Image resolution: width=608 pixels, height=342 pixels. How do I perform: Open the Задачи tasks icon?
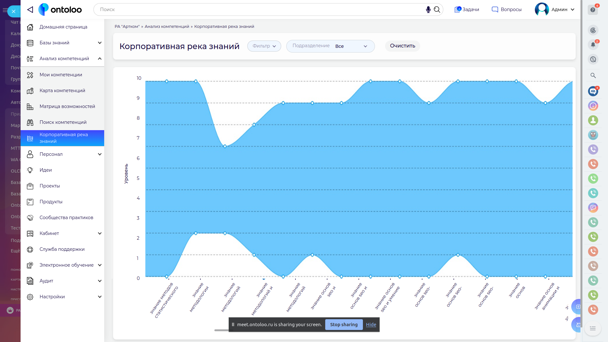click(x=466, y=9)
